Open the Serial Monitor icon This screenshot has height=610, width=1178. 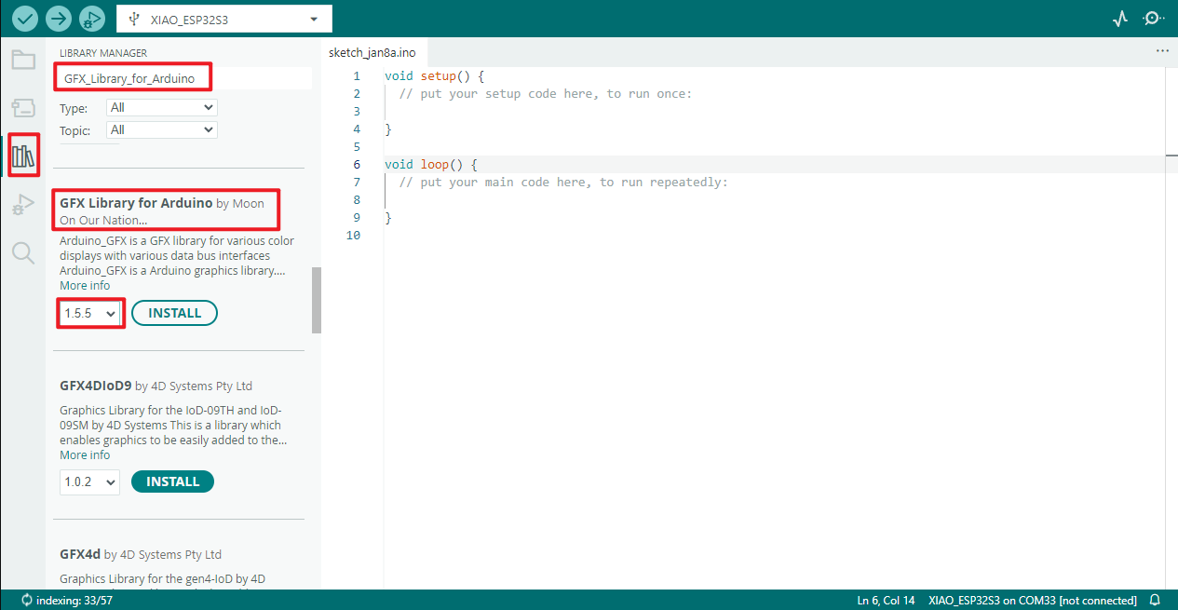[1154, 19]
